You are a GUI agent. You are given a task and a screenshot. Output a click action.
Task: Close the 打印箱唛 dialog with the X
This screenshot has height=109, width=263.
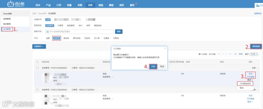(x=165, y=48)
